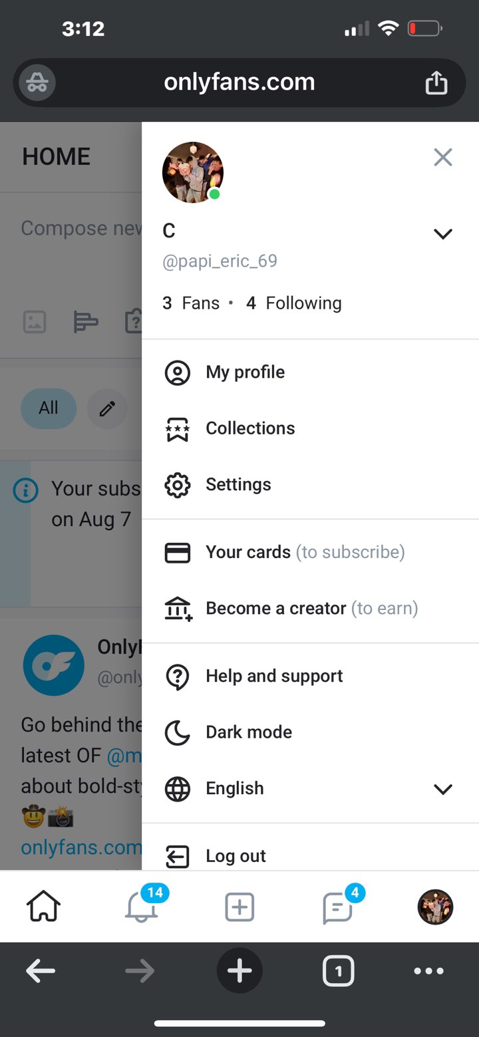Open My profile menu item

click(x=245, y=372)
